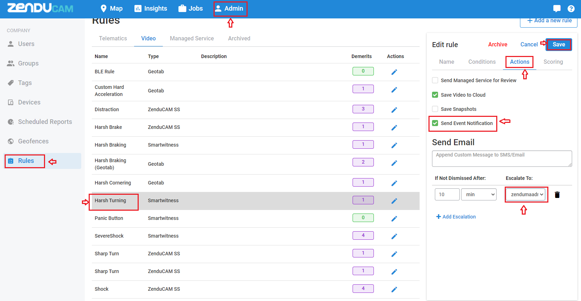Click the Rules clipboard icon in sidebar
The width and height of the screenshot is (581, 301).
(11, 161)
